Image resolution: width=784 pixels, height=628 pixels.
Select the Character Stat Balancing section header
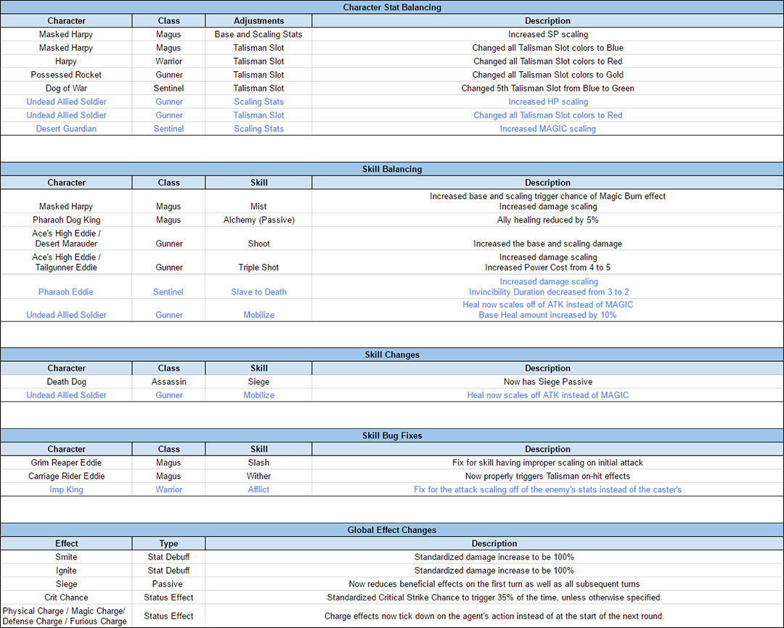pyautogui.click(x=392, y=7)
